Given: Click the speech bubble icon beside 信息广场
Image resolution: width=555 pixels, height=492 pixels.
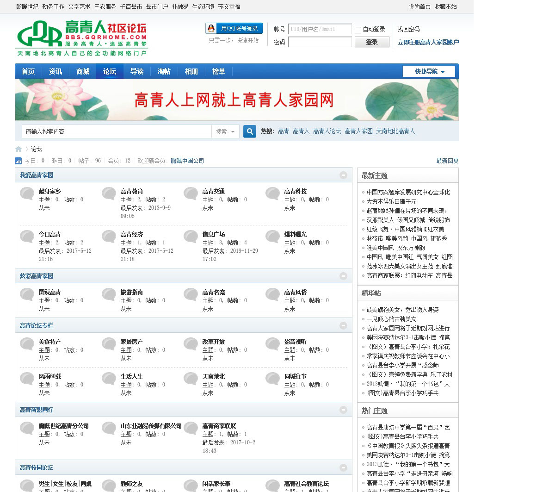Looking at the screenshot, I should pos(191,237).
